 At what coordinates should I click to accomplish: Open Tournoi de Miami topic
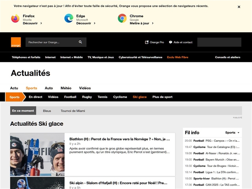73,111
